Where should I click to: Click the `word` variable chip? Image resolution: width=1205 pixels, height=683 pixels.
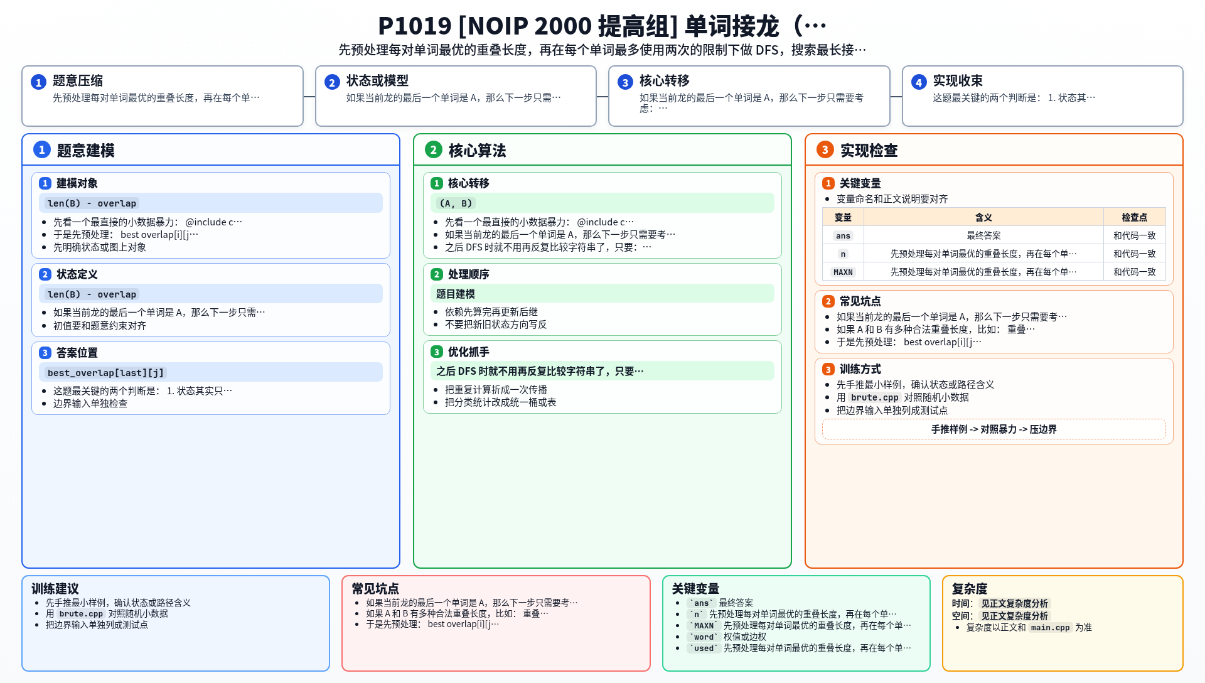(704, 637)
